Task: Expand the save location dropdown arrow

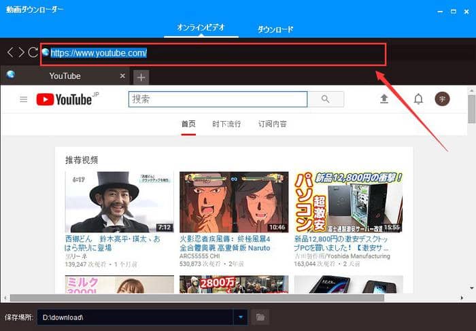Action: [x=241, y=317]
